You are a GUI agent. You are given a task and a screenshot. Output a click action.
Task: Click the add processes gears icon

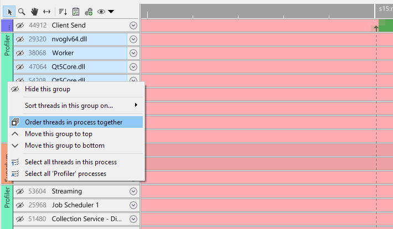pyautogui.click(x=88, y=11)
